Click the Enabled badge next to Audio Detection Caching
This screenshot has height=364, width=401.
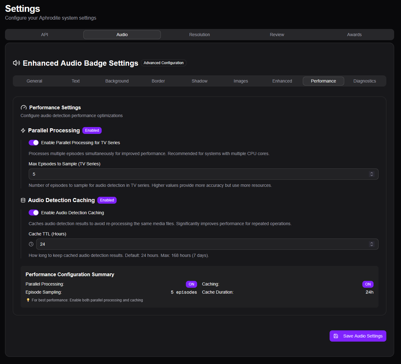107,200
